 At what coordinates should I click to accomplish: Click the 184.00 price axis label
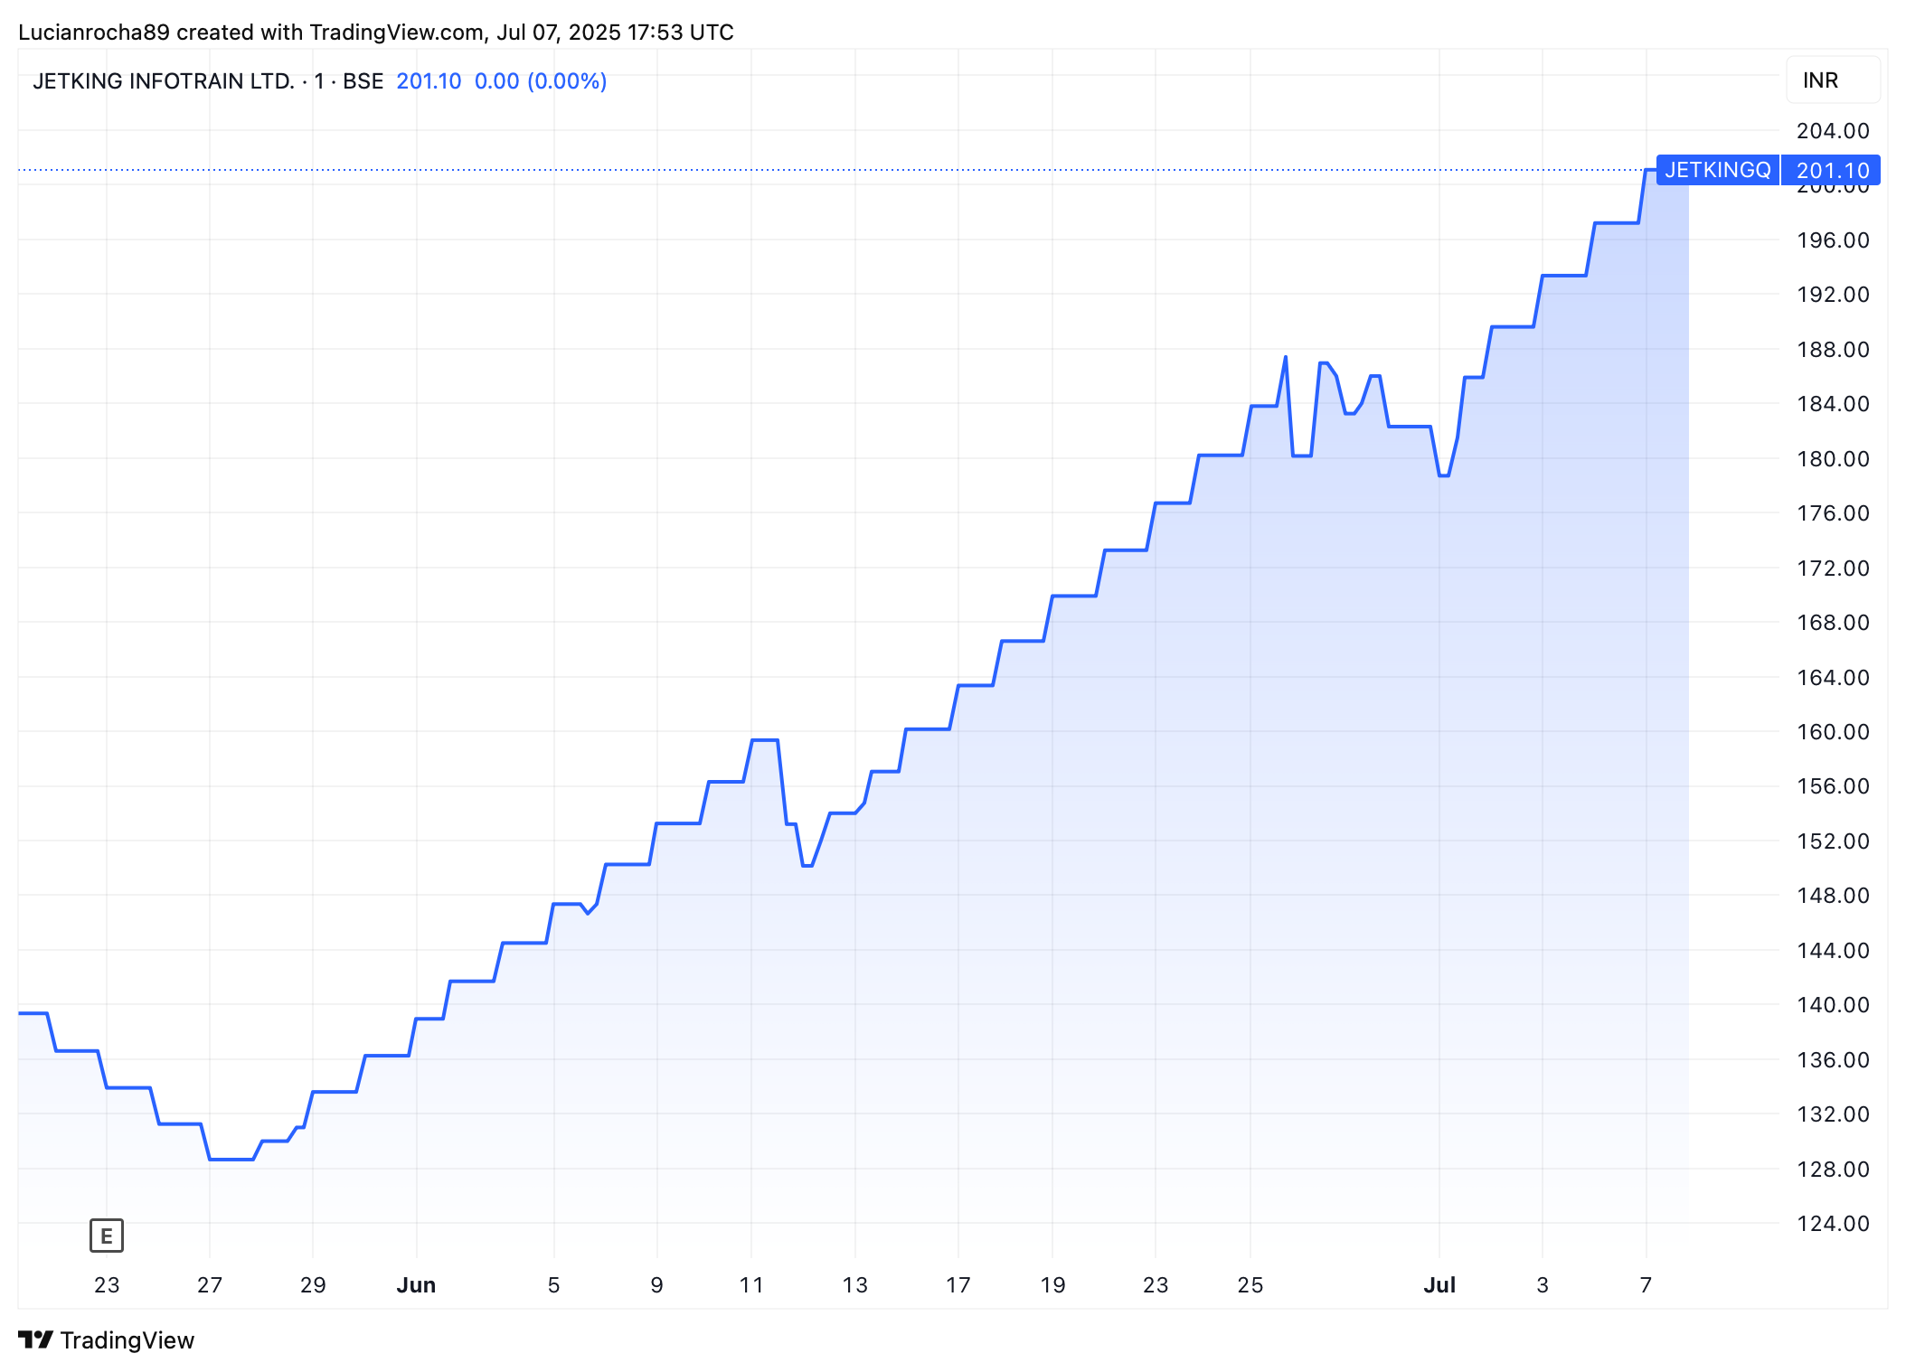pyautogui.click(x=1833, y=404)
